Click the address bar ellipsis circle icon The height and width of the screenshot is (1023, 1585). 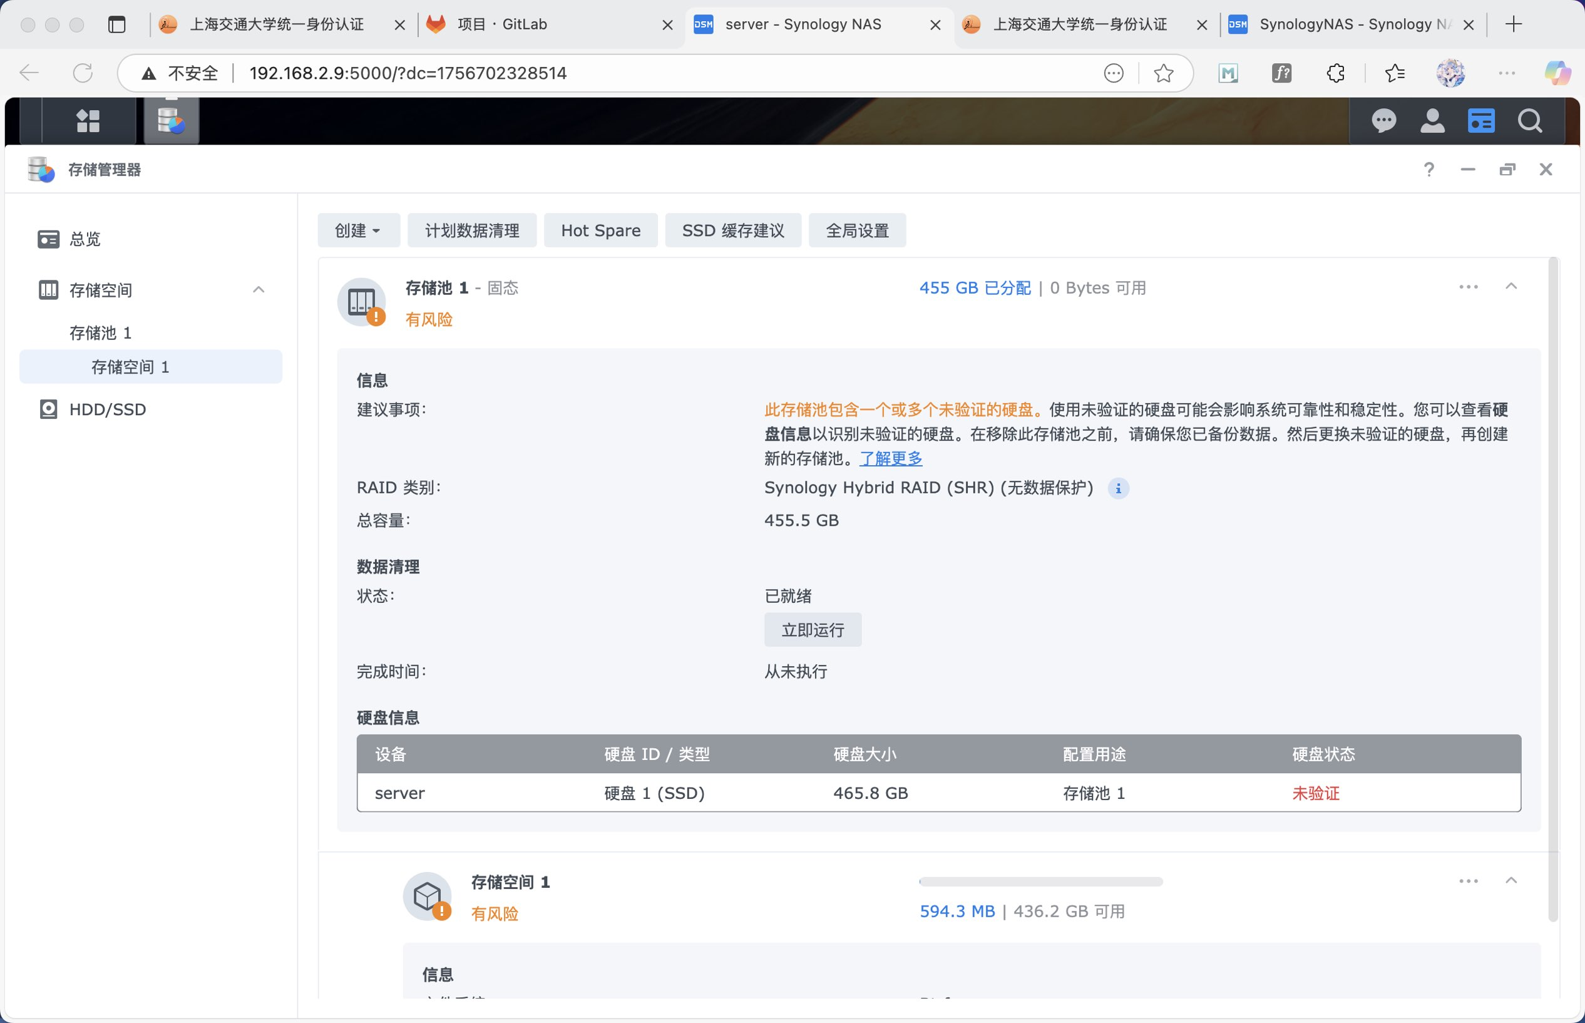click(x=1114, y=73)
